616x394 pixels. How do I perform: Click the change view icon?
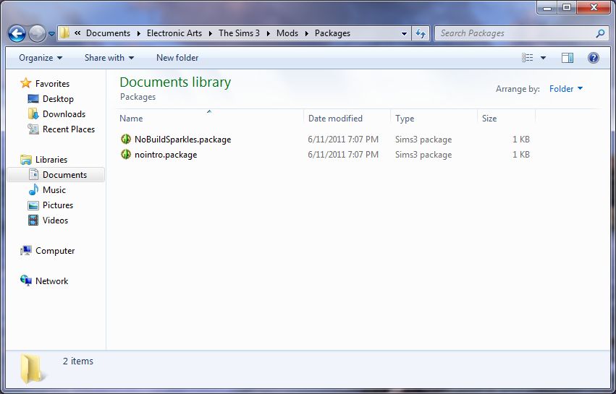point(528,58)
